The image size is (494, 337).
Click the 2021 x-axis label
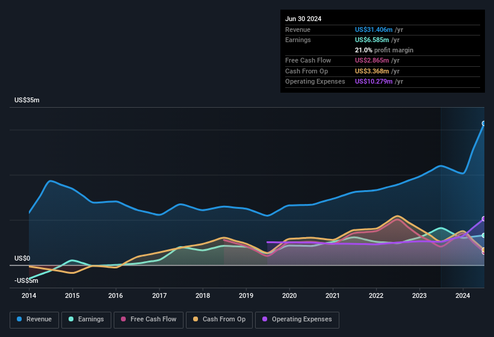pos(333,295)
